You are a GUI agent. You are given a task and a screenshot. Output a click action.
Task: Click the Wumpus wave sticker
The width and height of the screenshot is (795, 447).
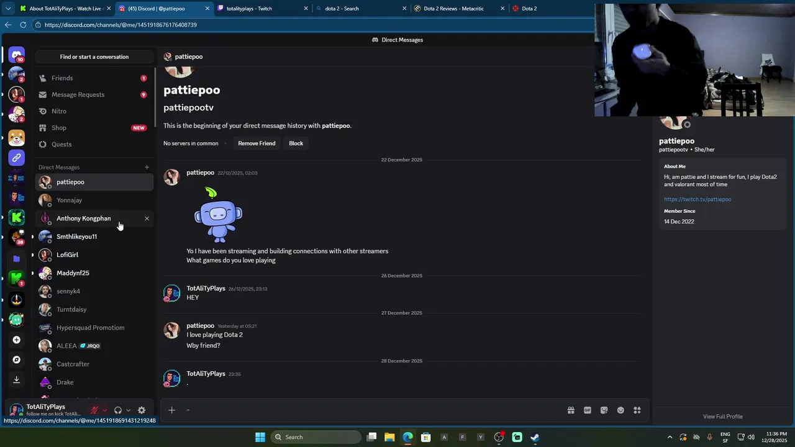pyautogui.click(x=218, y=215)
